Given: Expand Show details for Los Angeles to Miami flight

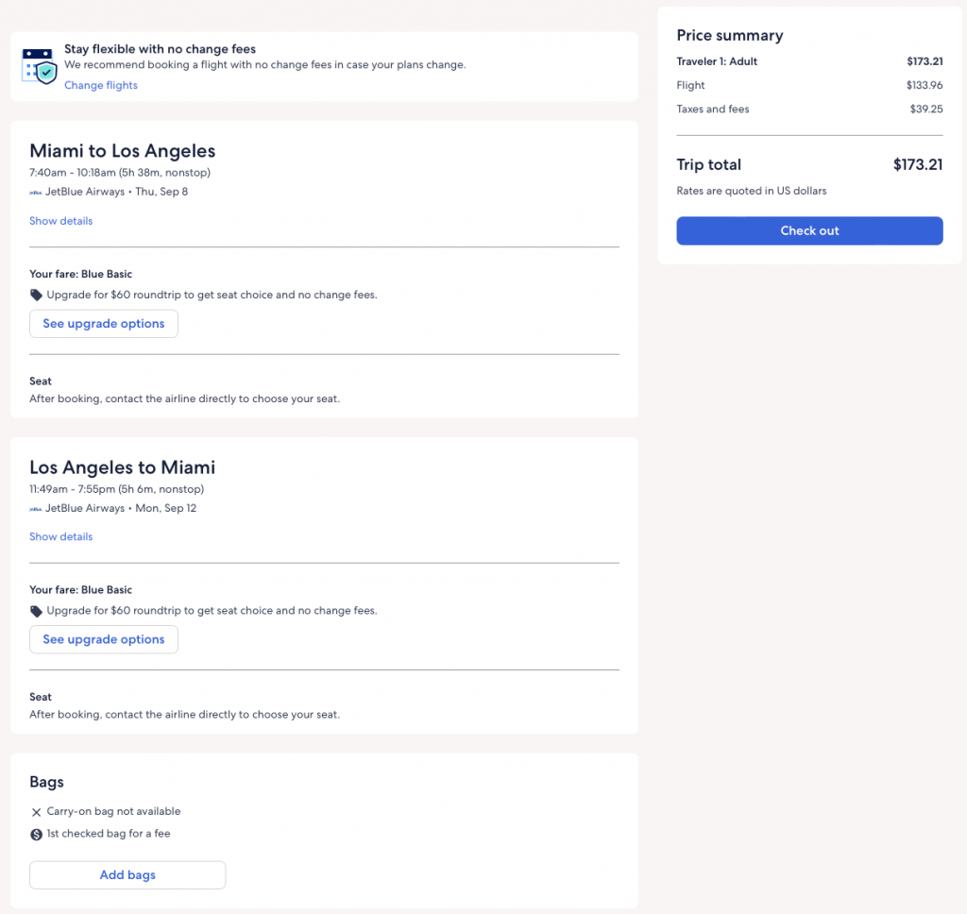Looking at the screenshot, I should click(x=60, y=536).
